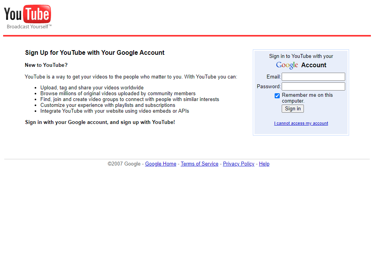Uncheck the Remember me checkbox
374x272 pixels.
(x=277, y=96)
